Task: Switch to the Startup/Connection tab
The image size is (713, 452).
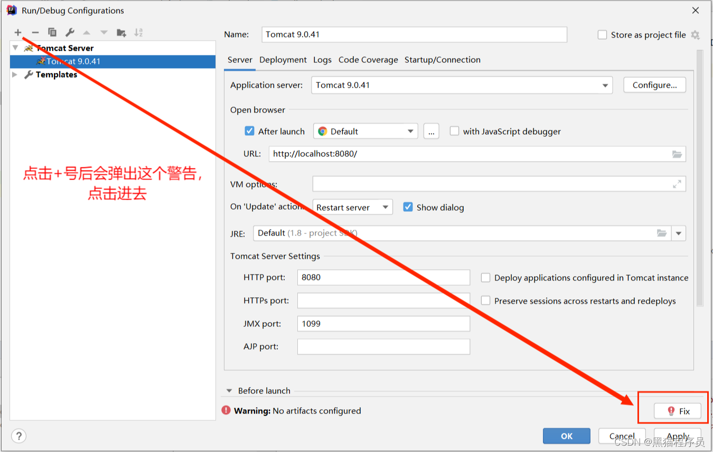Action: pos(443,60)
